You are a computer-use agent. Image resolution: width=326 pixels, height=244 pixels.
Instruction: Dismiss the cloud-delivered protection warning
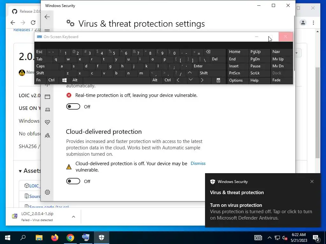pyautogui.click(x=198, y=164)
